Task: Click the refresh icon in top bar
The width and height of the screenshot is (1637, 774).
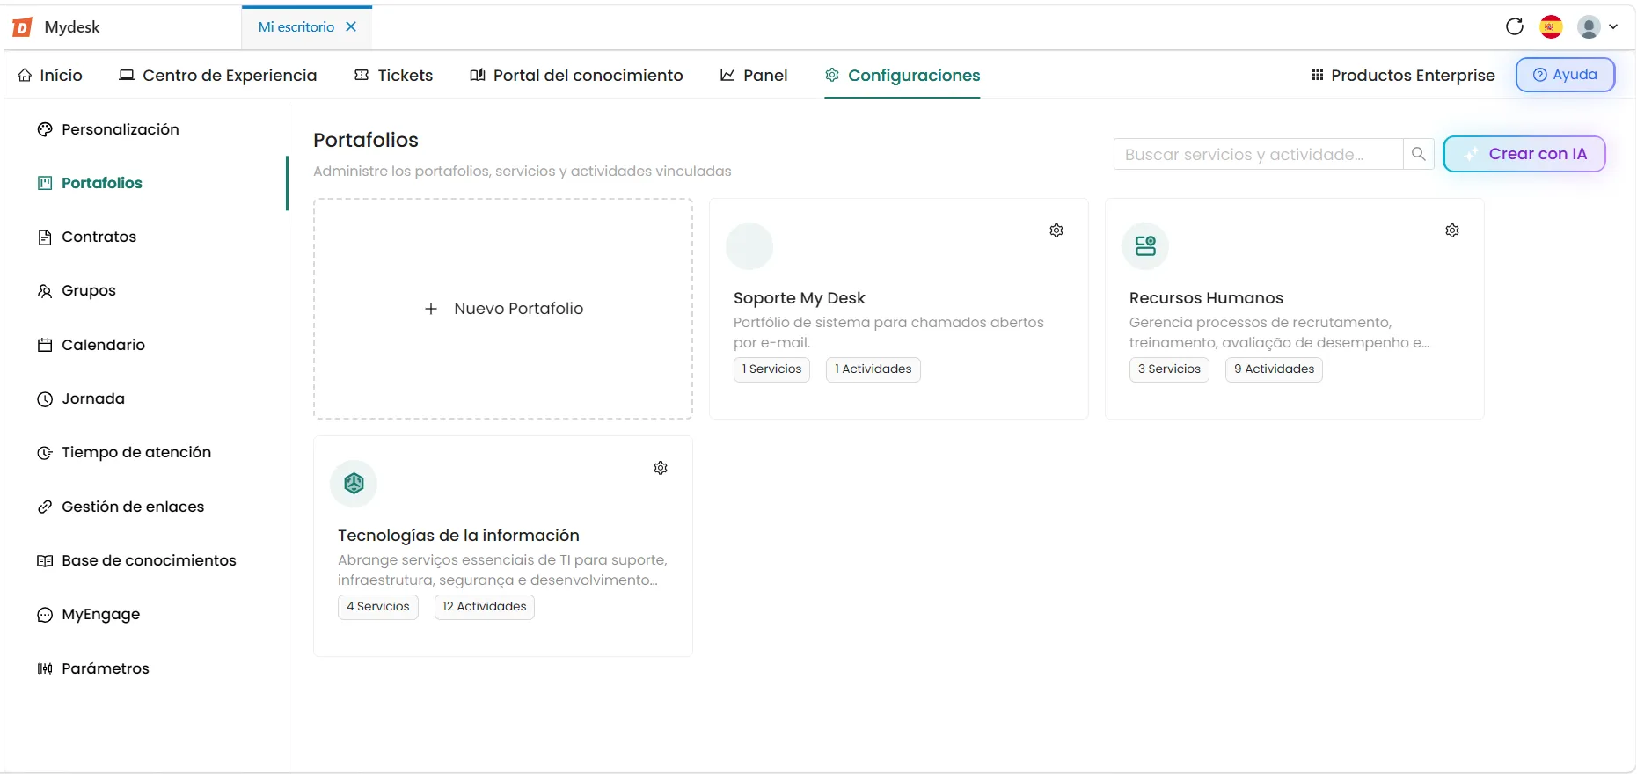Action: (x=1514, y=26)
